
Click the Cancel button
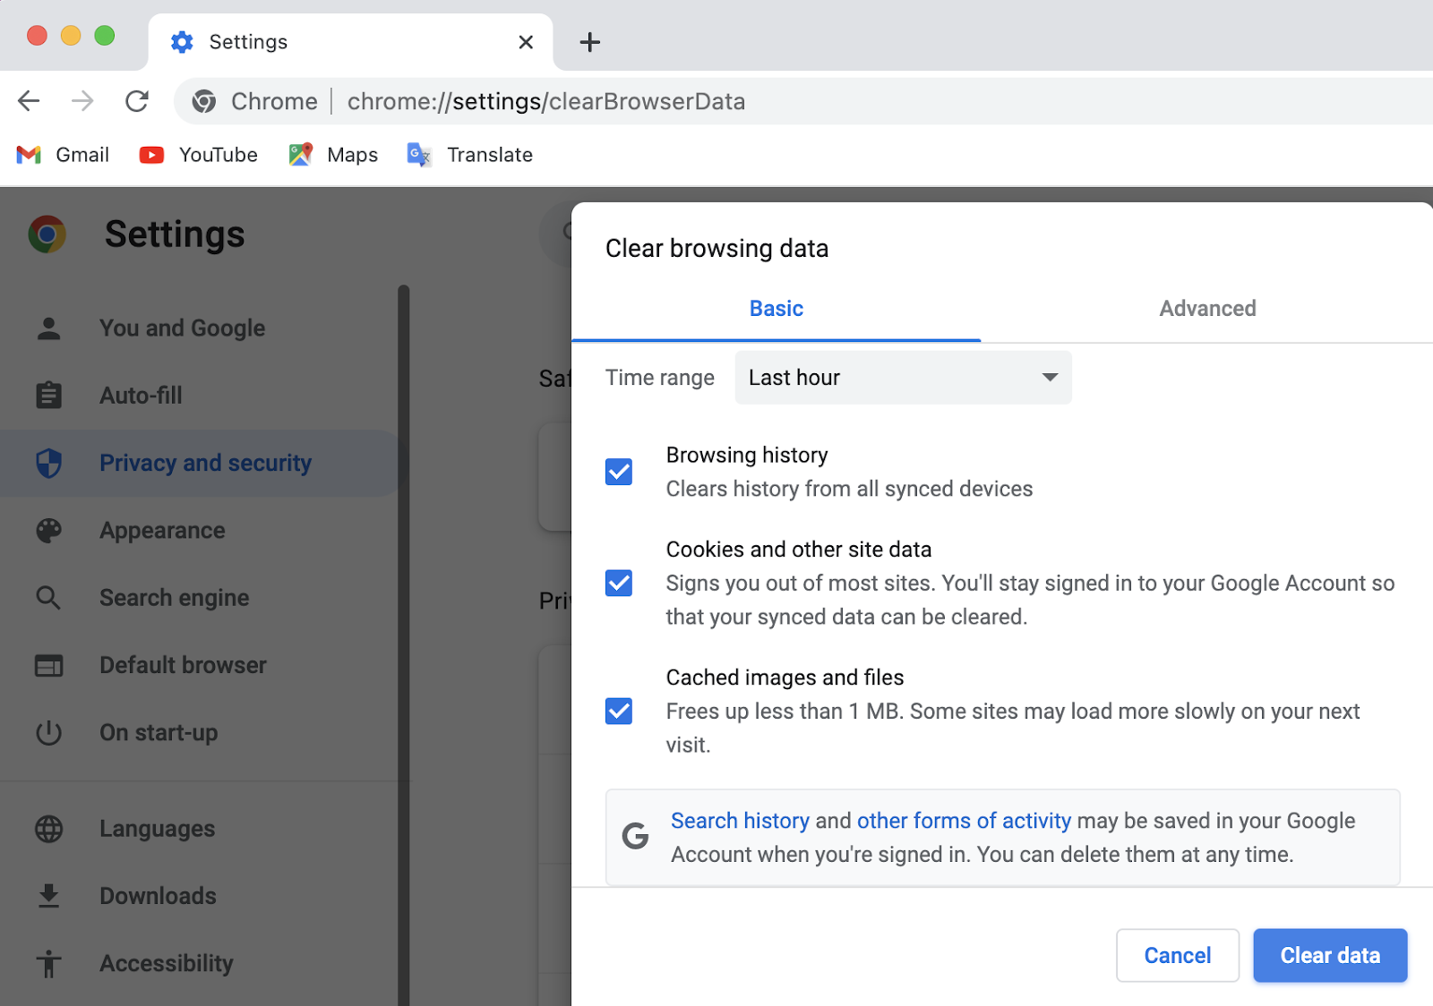click(x=1178, y=955)
